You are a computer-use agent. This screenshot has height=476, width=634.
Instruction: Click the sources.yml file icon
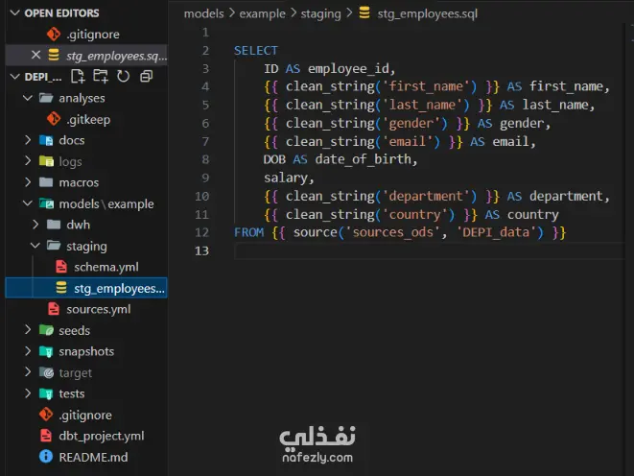tap(54, 309)
